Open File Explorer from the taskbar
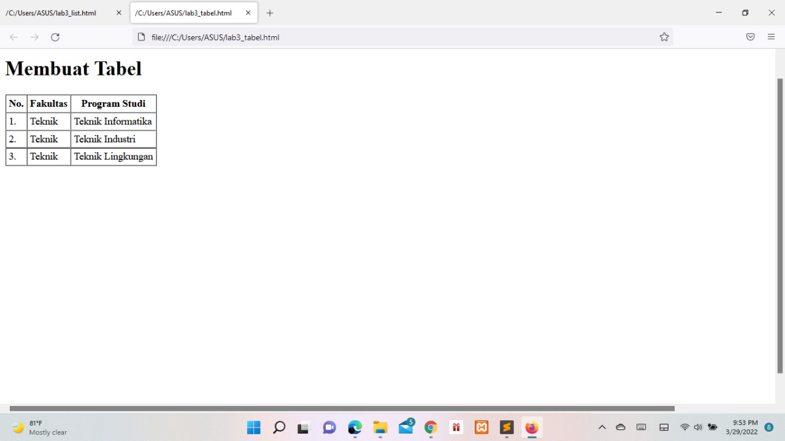 [x=380, y=428]
